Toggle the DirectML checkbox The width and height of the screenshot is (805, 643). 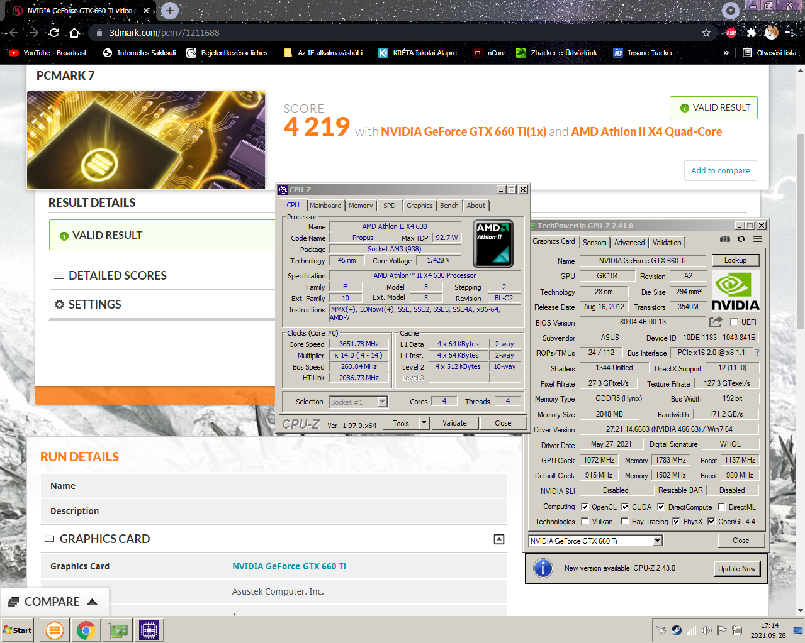(721, 507)
